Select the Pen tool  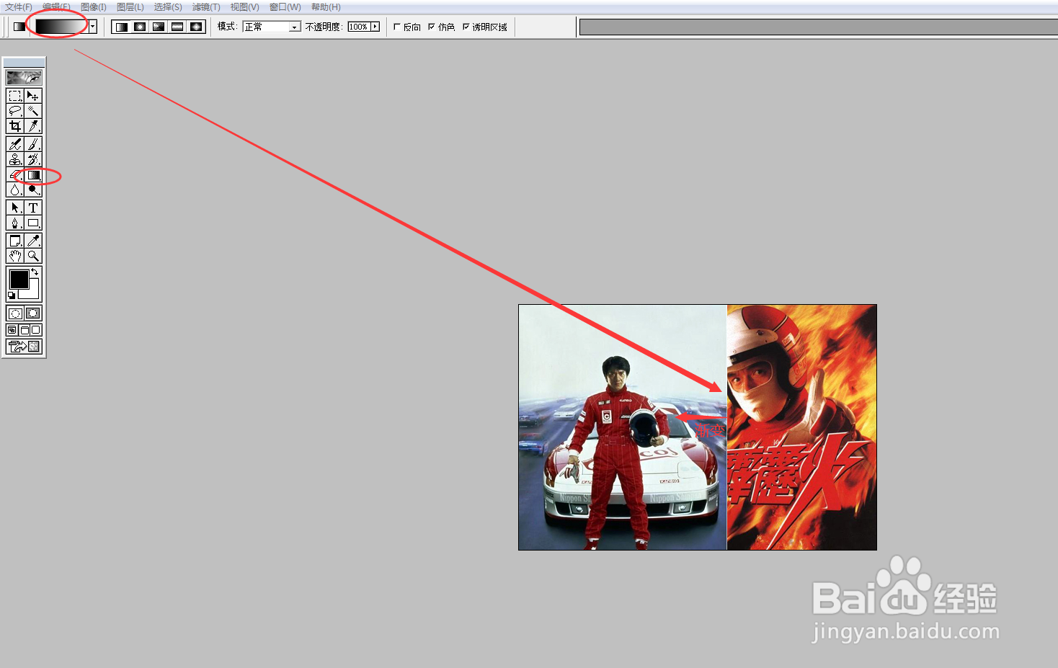coord(15,223)
